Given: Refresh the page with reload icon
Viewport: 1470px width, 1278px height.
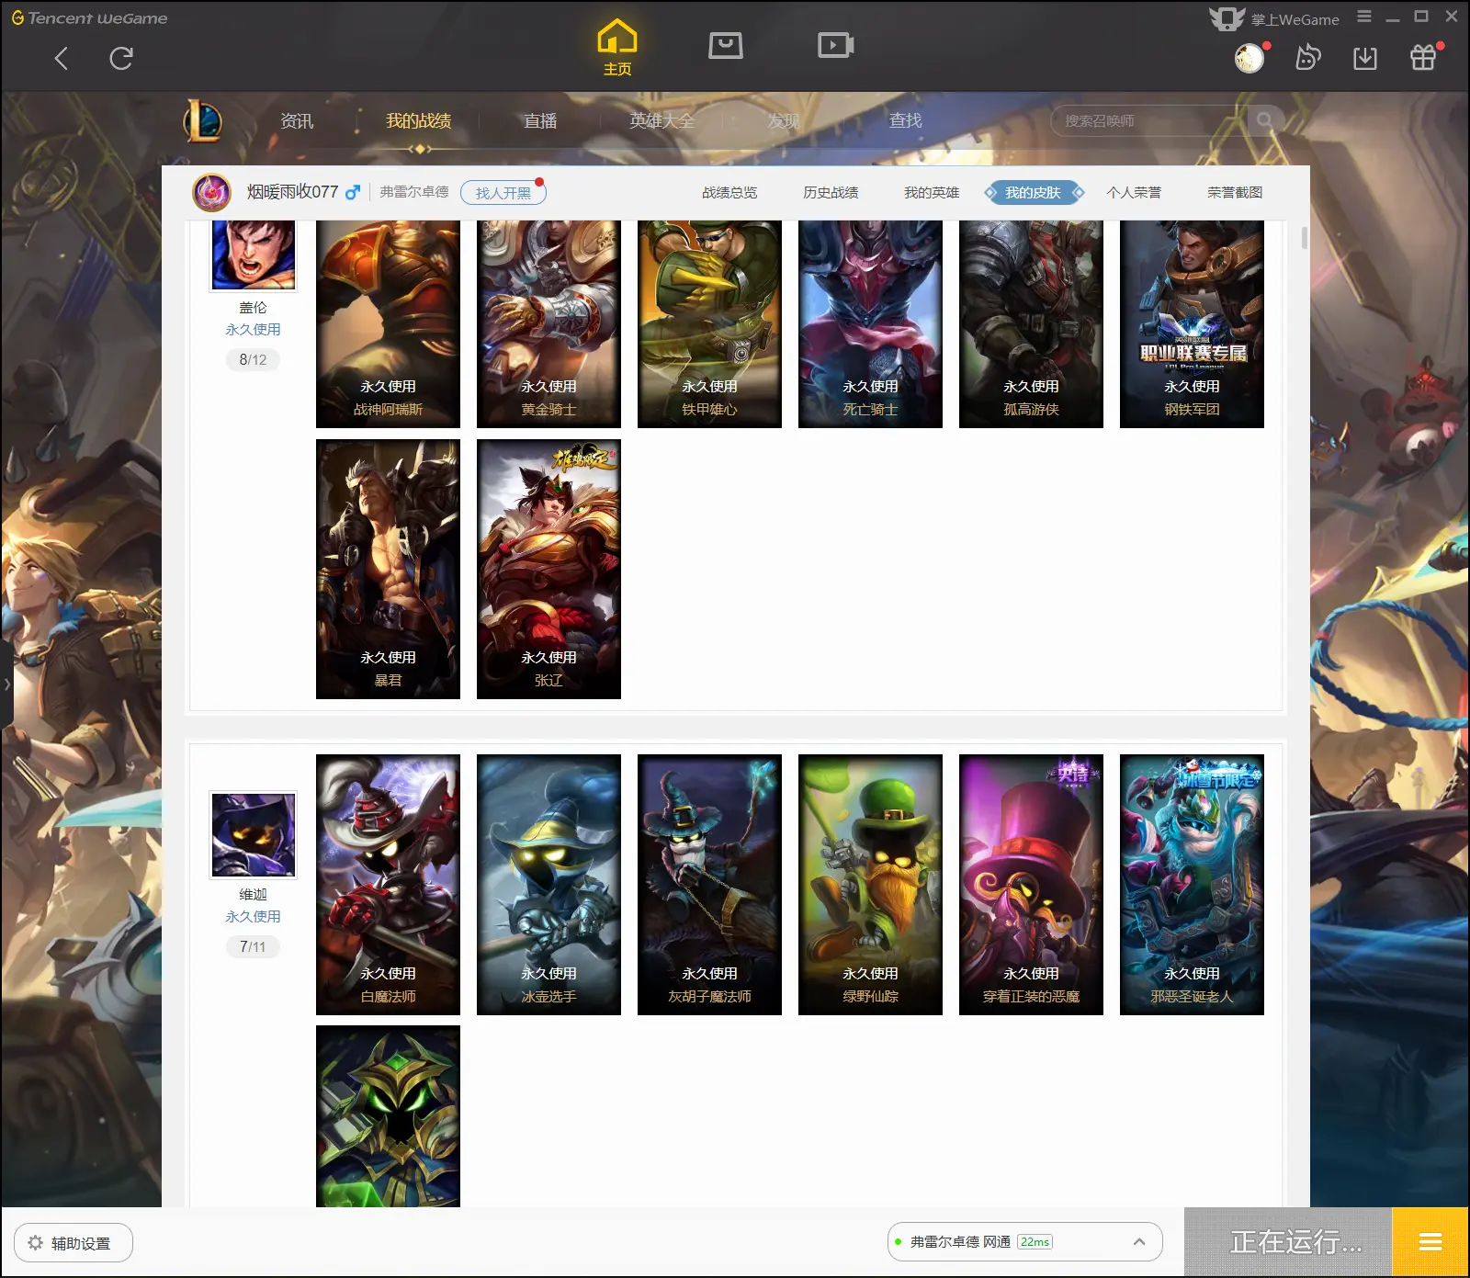Looking at the screenshot, I should tap(121, 59).
